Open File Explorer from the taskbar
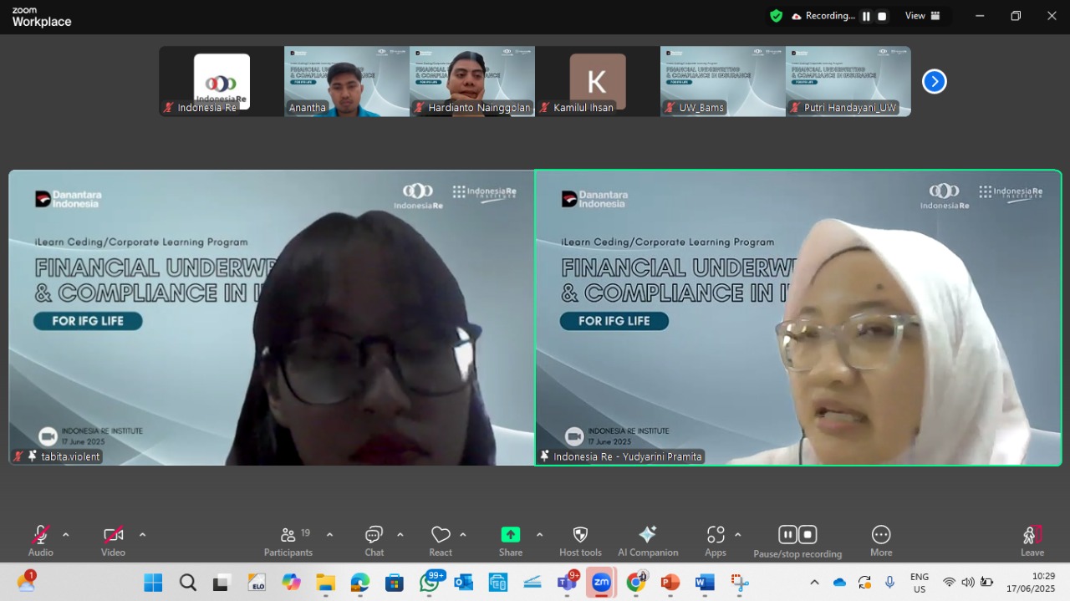 tap(325, 583)
